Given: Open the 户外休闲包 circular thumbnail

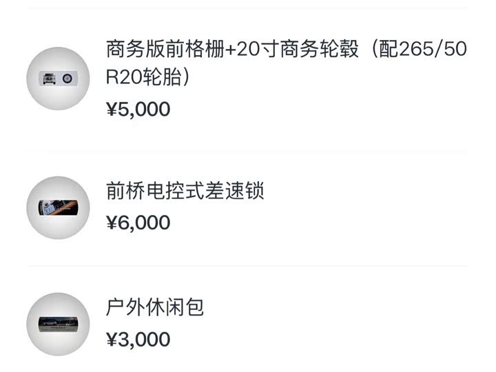Looking at the screenshot, I should (x=59, y=324).
